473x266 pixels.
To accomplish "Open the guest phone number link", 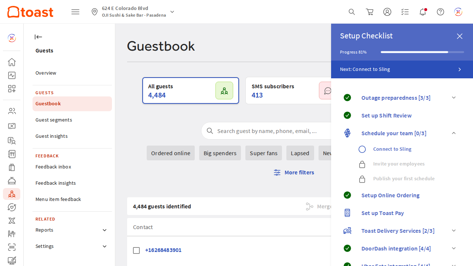I will (x=163, y=250).
